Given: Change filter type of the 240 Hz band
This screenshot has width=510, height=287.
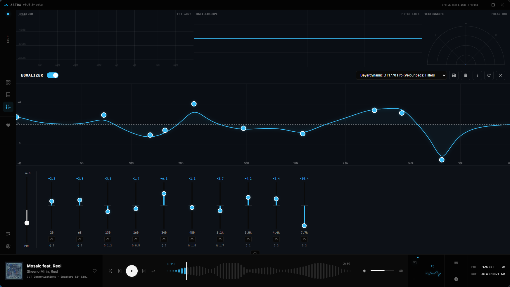Looking at the screenshot, I should (164, 239).
